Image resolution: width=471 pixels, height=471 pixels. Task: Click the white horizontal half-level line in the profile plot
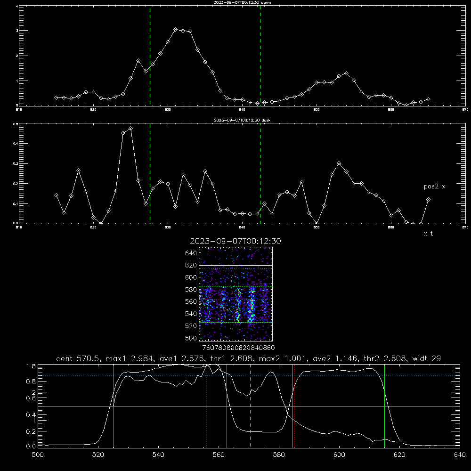249,406
